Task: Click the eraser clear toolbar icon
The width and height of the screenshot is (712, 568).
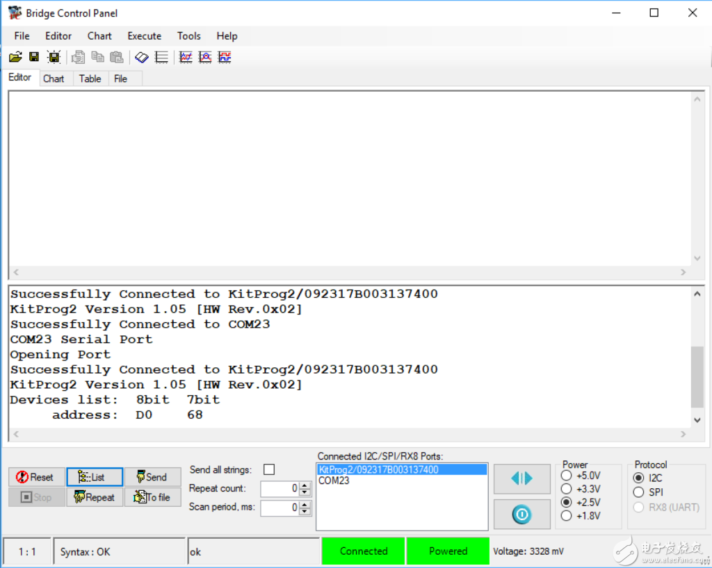Action: [142, 57]
